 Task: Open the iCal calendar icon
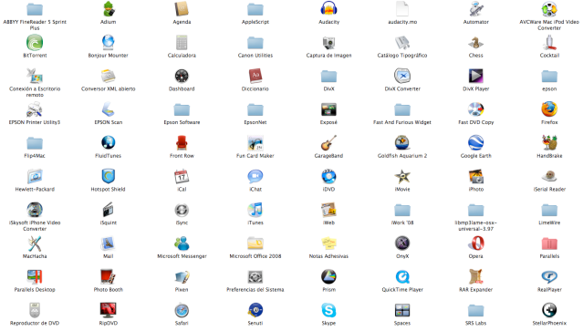point(182,176)
